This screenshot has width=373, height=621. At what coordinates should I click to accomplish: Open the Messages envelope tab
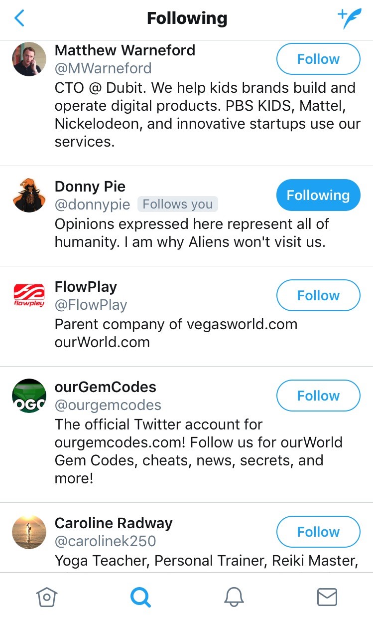click(327, 597)
